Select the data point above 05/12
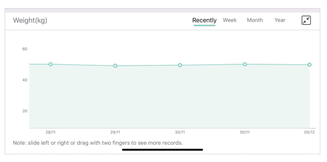This screenshot has height=162, width=327. click(309, 65)
